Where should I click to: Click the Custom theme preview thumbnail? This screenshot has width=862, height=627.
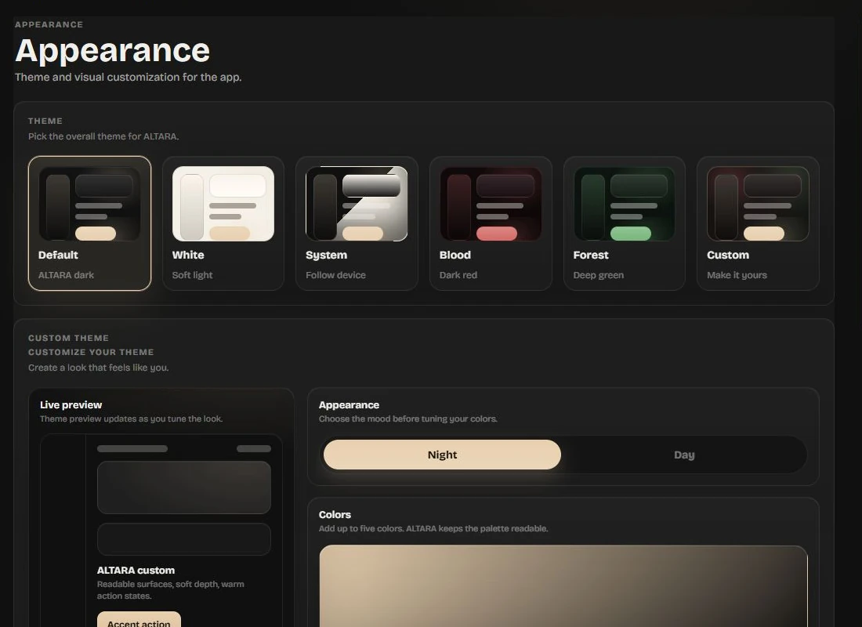pyautogui.click(x=758, y=204)
